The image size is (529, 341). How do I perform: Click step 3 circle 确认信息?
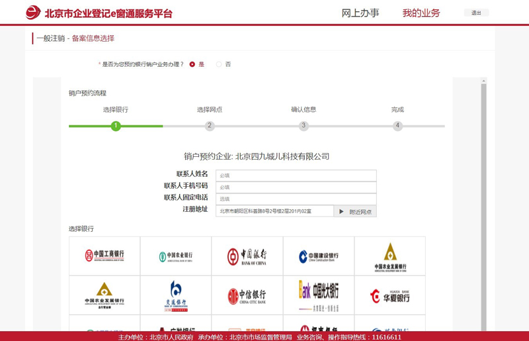304,126
